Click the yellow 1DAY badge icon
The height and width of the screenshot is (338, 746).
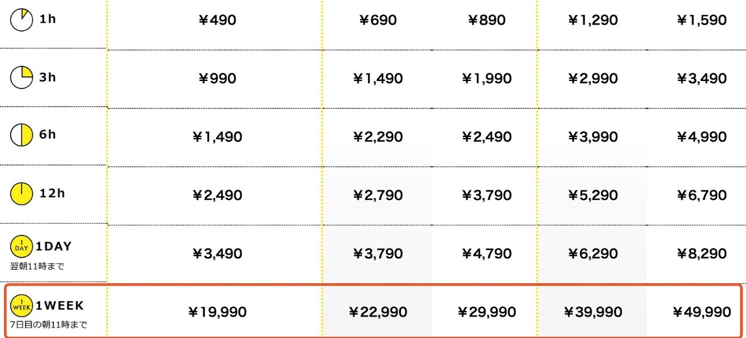pyautogui.click(x=21, y=247)
